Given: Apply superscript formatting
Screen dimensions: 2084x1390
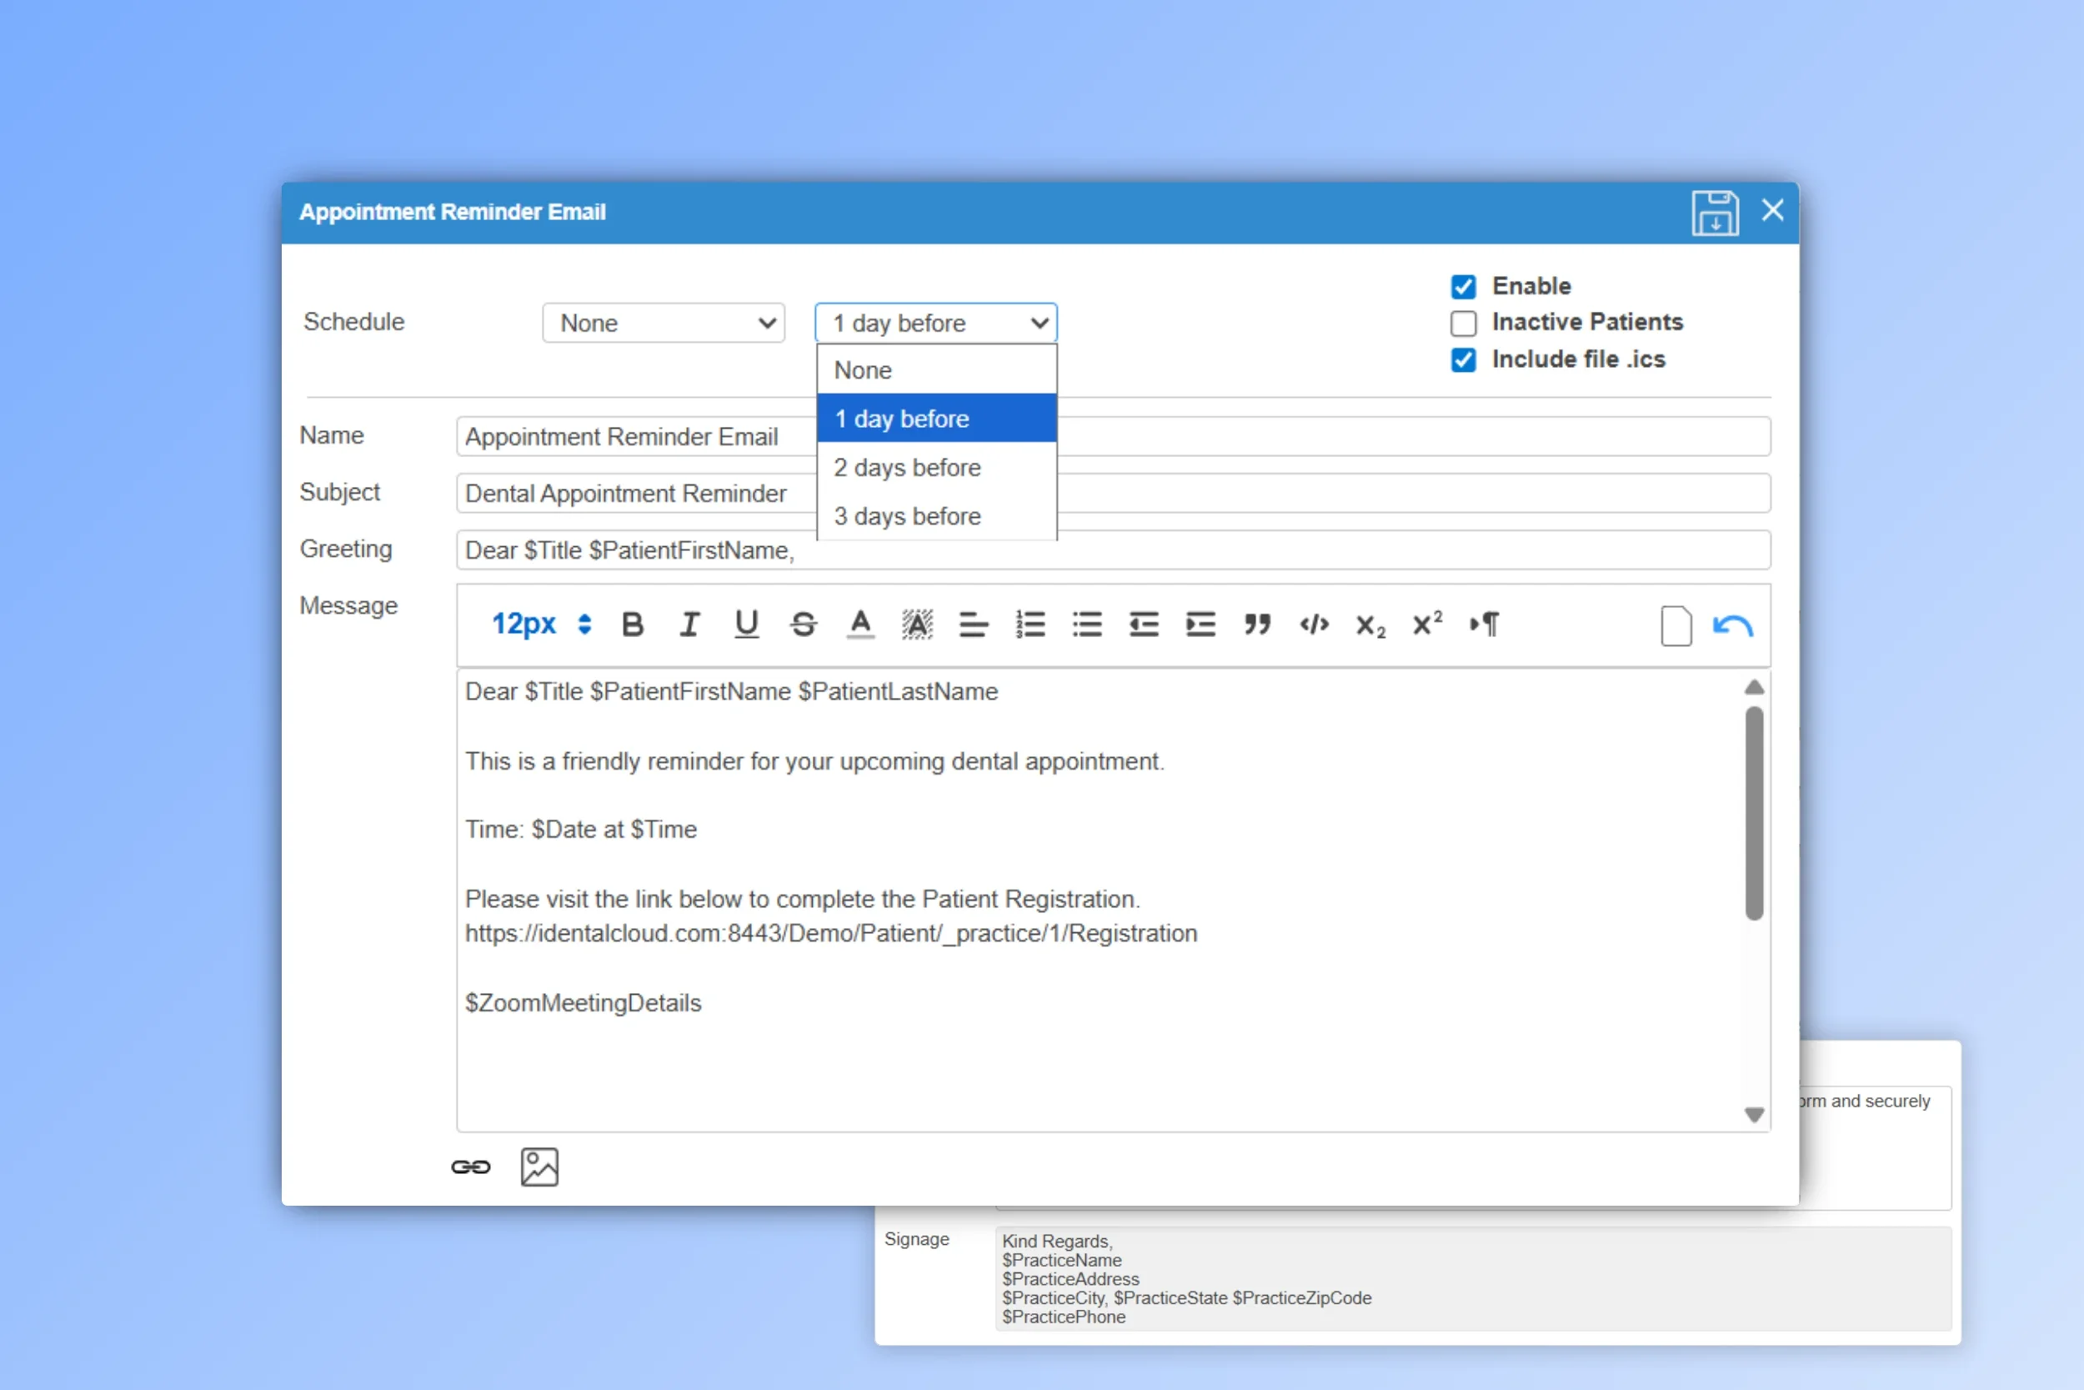Looking at the screenshot, I should click(x=1425, y=624).
